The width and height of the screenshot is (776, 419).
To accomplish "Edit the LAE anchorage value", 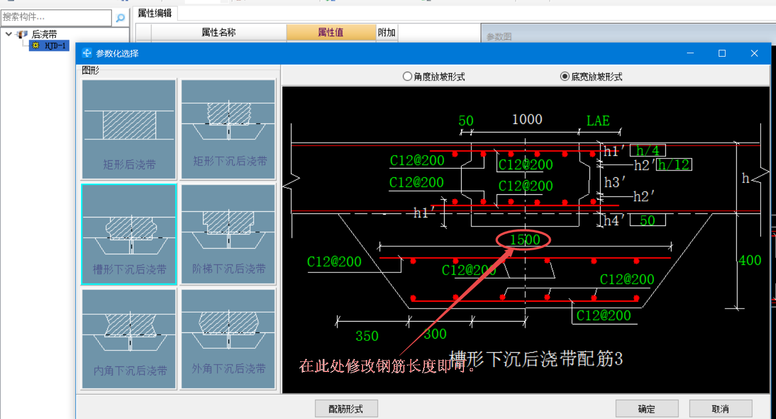I will coord(598,121).
